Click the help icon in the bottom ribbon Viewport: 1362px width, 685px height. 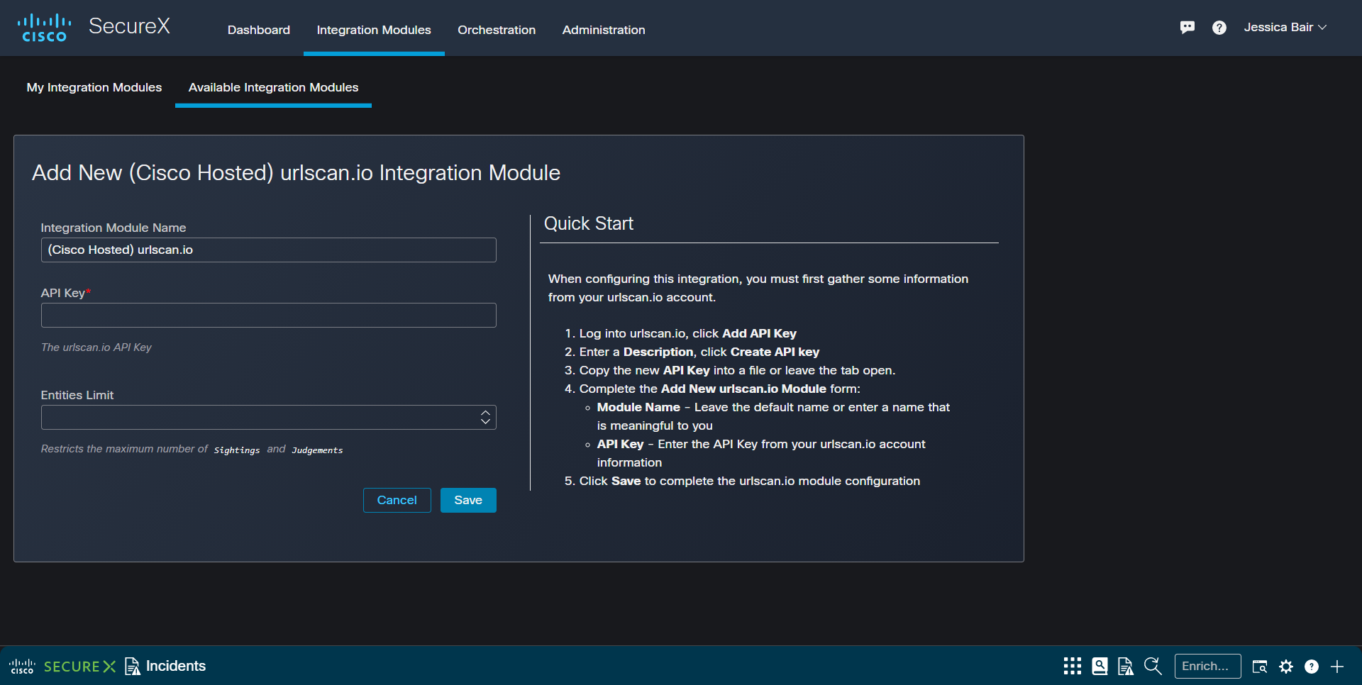pos(1311,667)
